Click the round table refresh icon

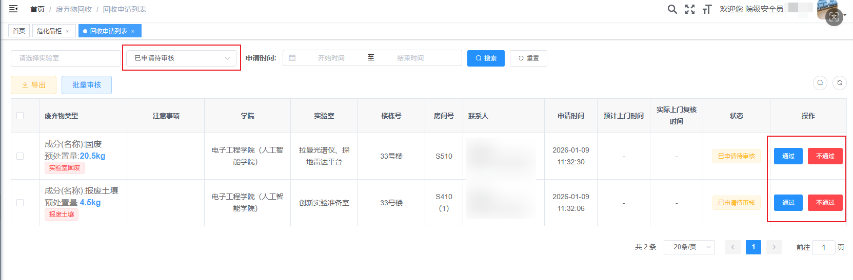point(840,83)
